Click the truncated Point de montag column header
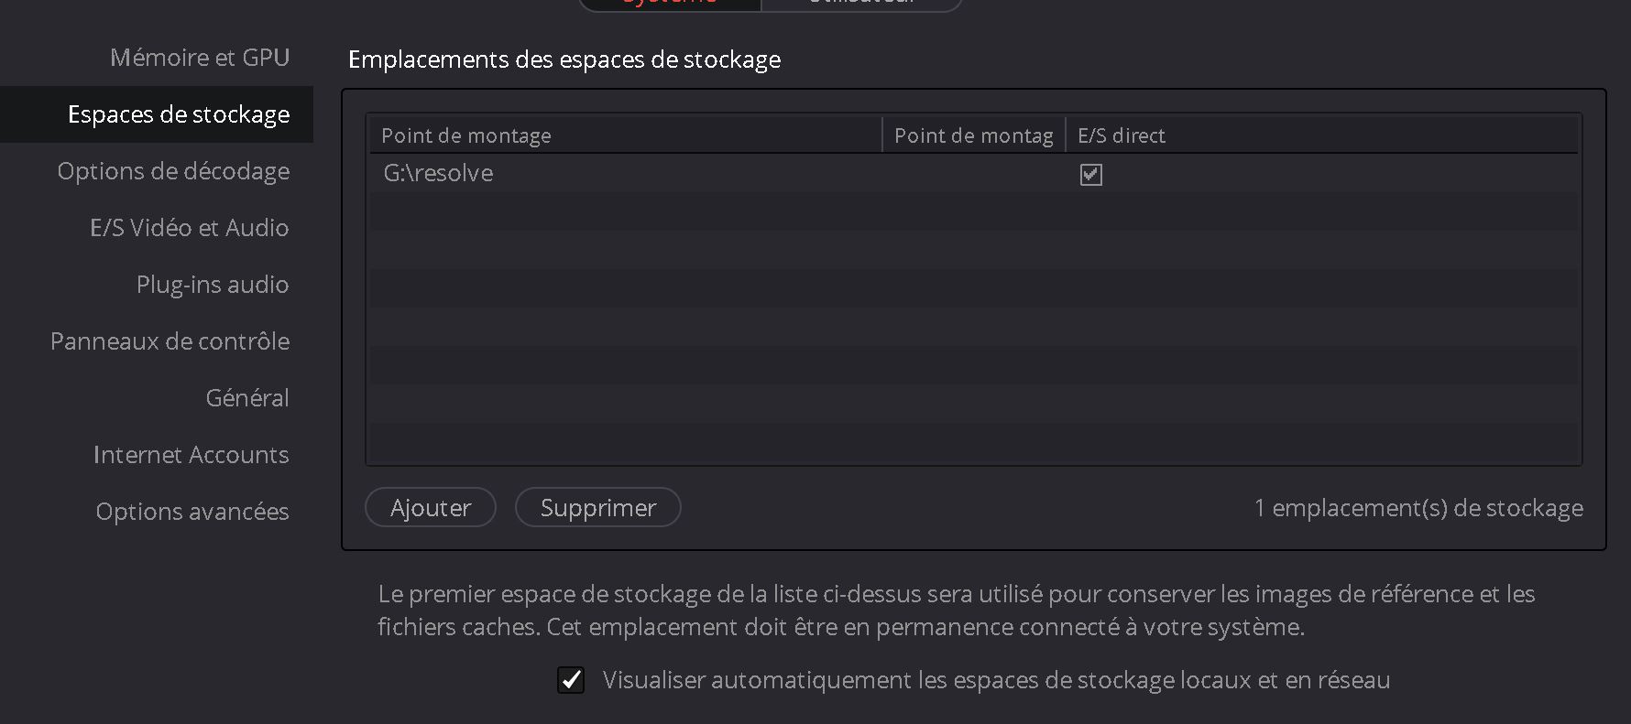 974,135
